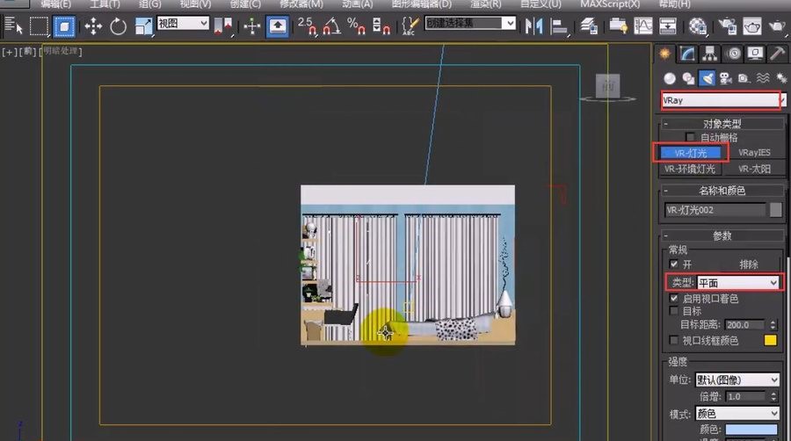Open the Schematic View icon

click(x=667, y=25)
